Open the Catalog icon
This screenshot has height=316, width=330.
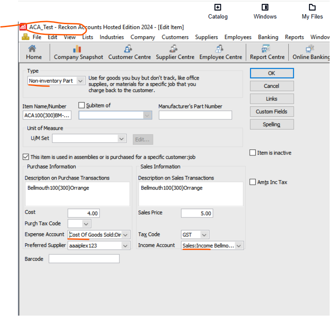coord(217,7)
